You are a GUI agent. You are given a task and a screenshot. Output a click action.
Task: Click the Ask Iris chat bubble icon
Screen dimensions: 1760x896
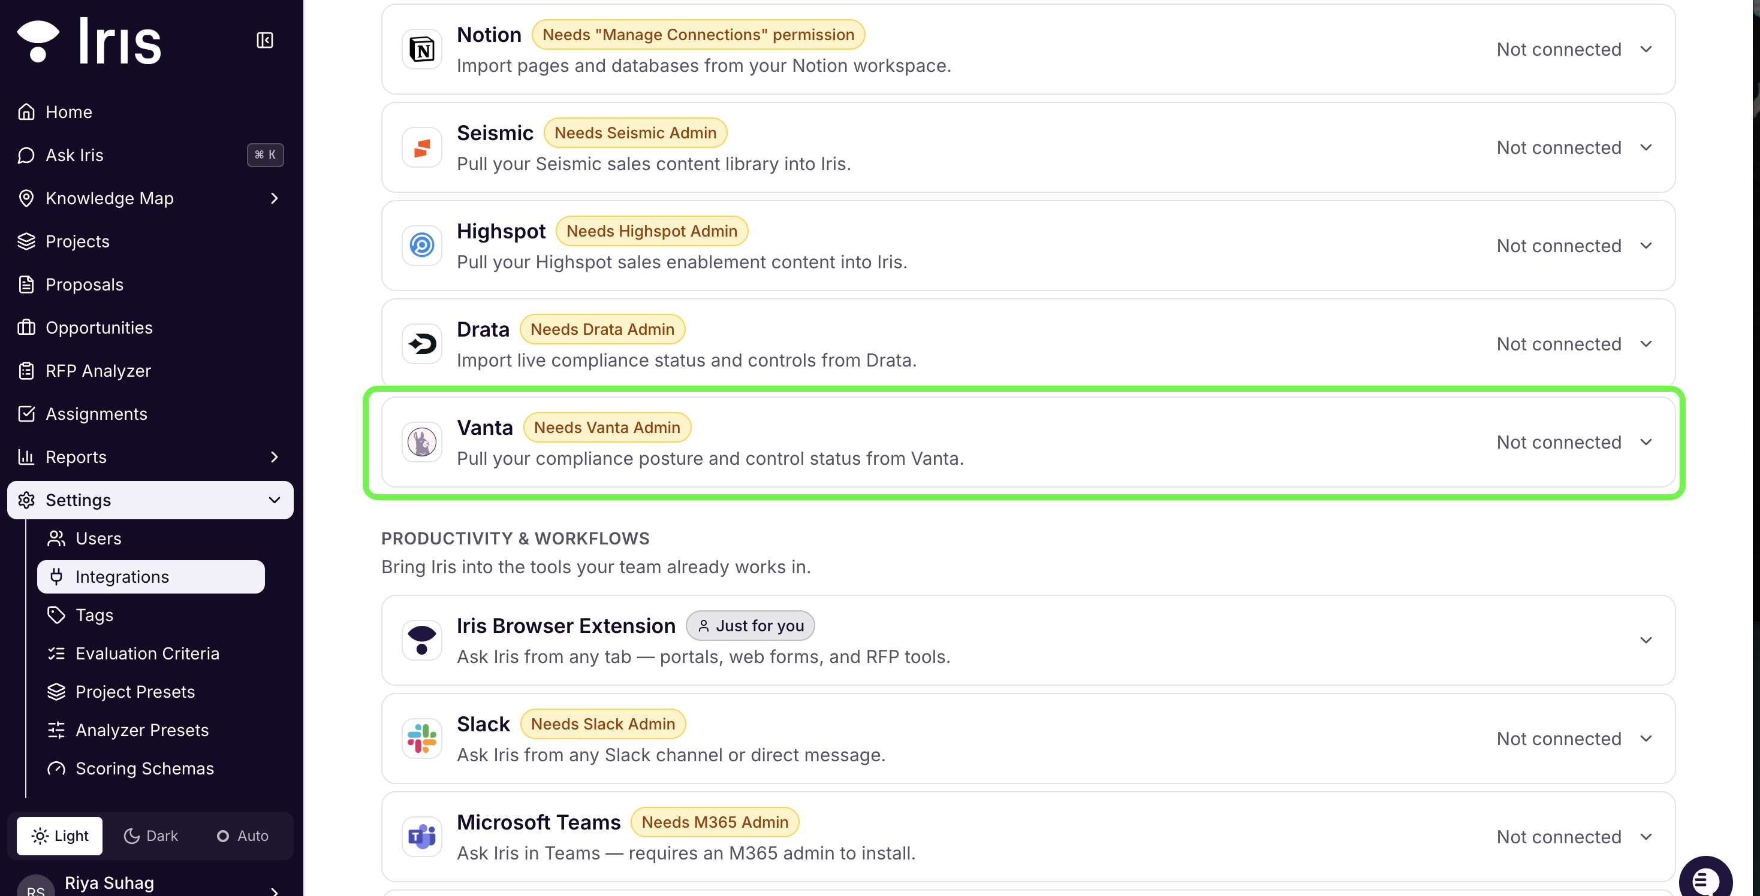26,155
